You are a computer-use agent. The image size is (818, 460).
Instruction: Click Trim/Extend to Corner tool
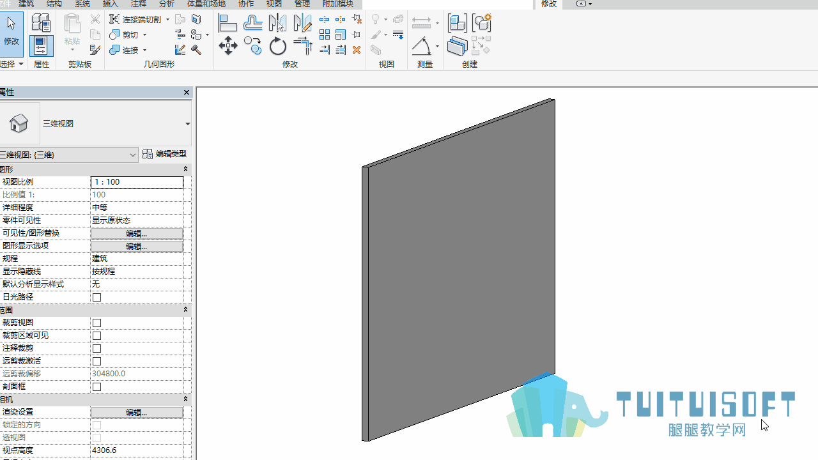(x=302, y=46)
